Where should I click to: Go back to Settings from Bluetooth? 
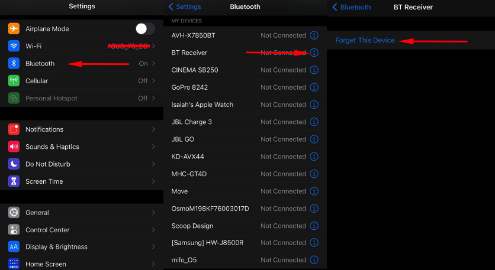(185, 6)
